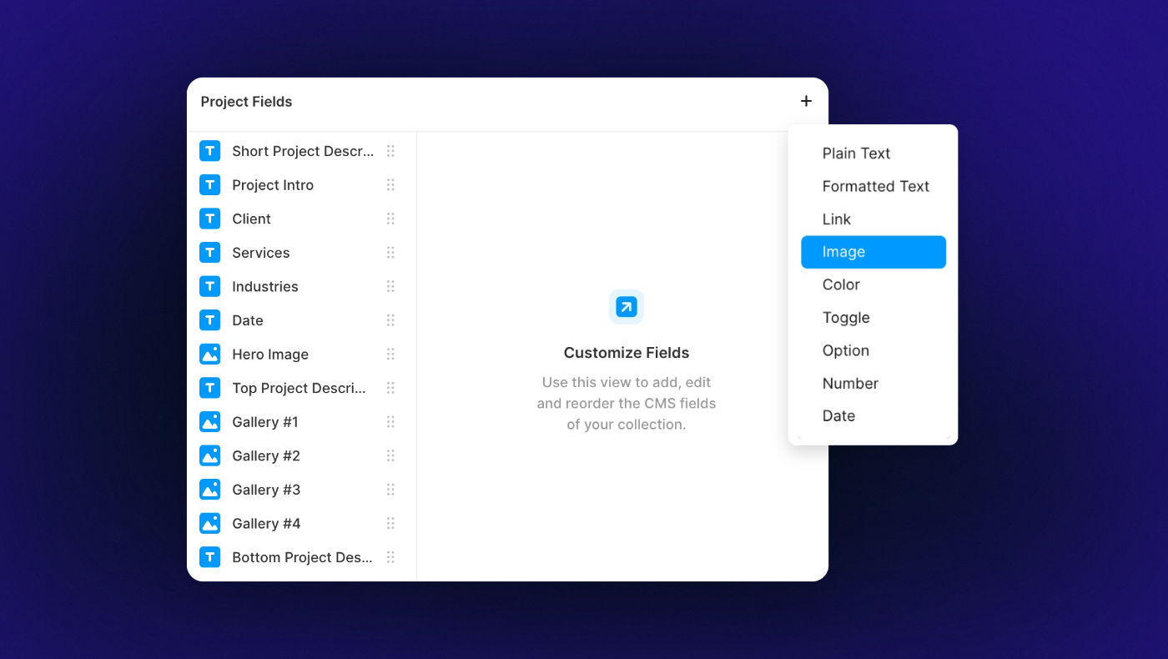The image size is (1168, 659).
Task: Click the arrow icon above Customize Fields
Action: pos(626,306)
